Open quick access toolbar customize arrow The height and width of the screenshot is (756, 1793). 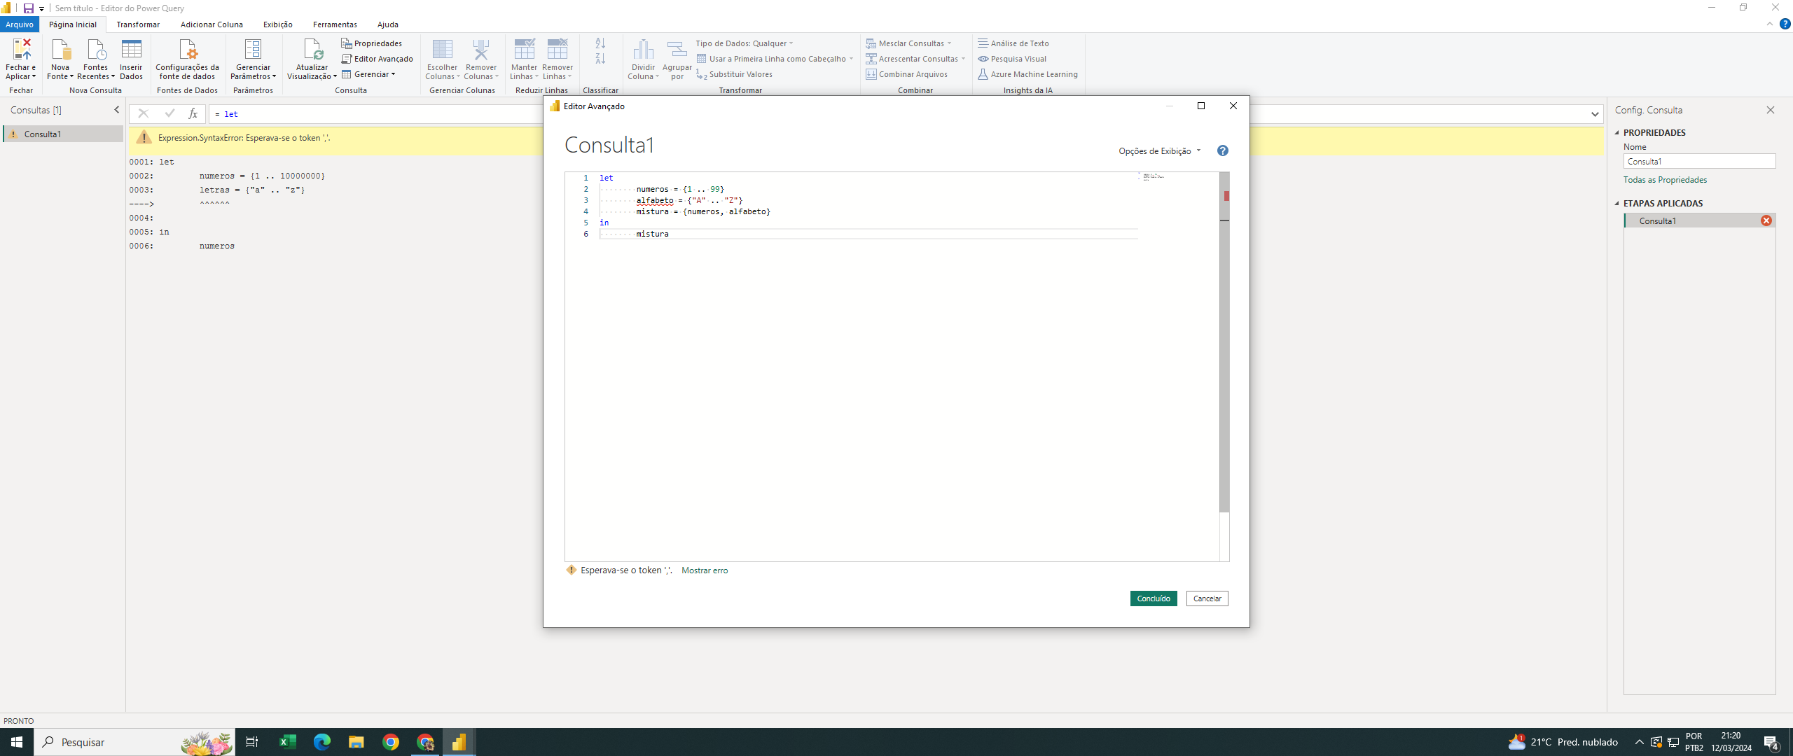tap(41, 9)
